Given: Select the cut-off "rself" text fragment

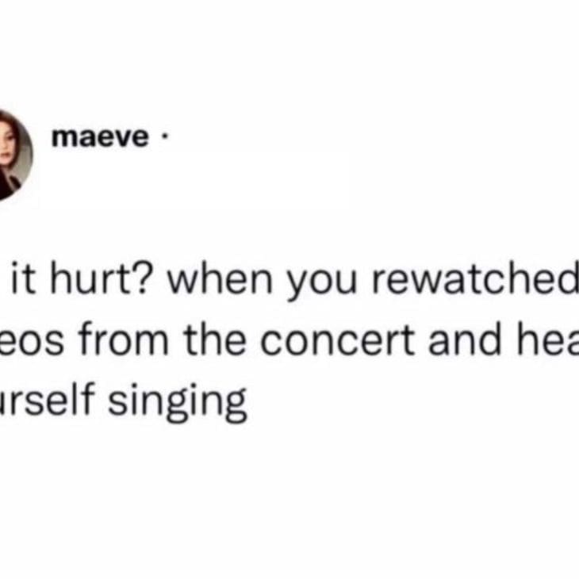Looking at the screenshot, I should tap(46, 399).
